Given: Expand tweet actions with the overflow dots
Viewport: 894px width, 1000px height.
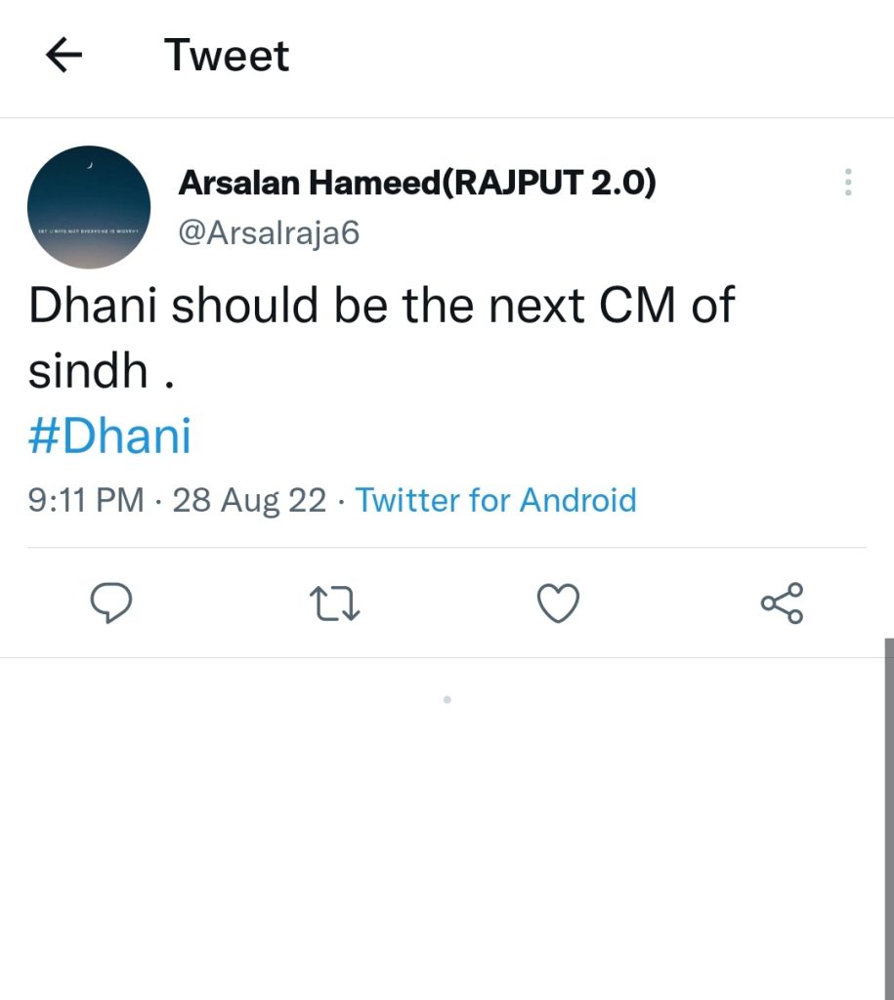Looking at the screenshot, I should (x=848, y=182).
